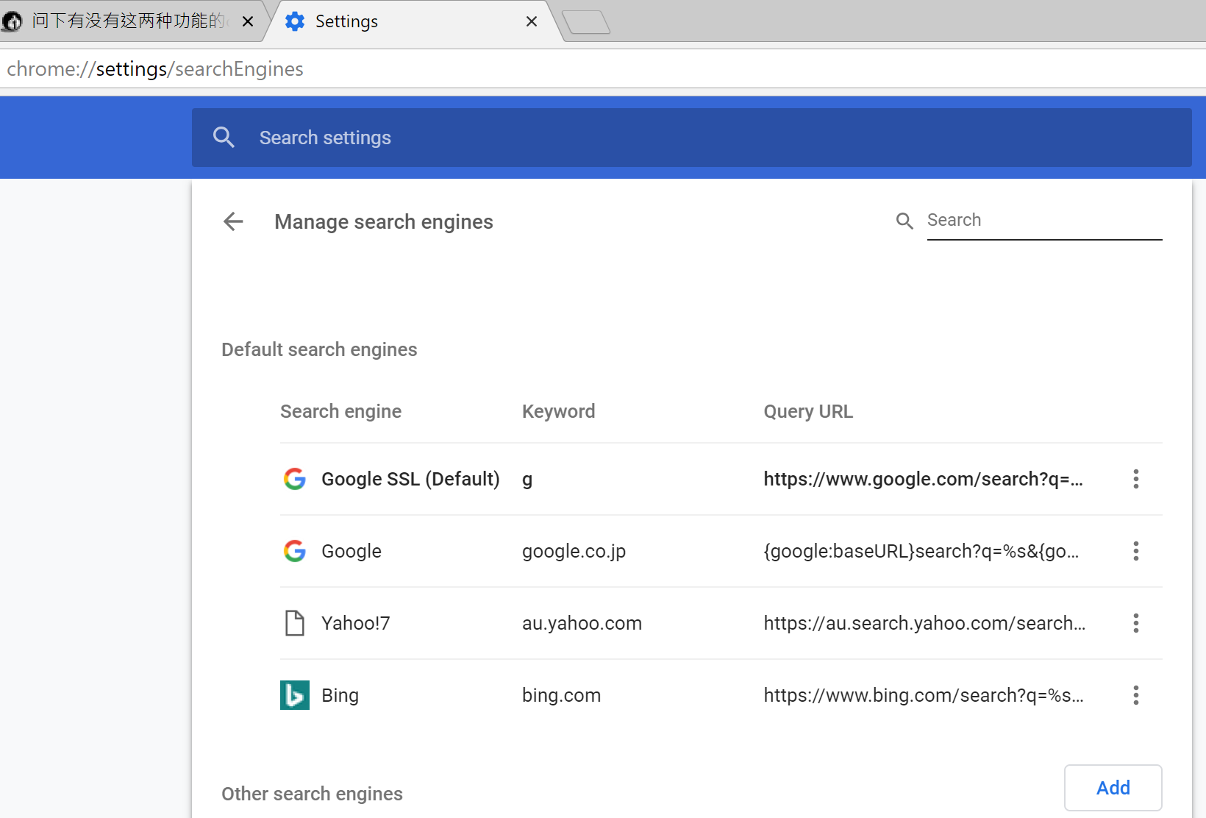Select the Bing engine name
Viewport: 1206px width, 818px height.
pos(340,695)
